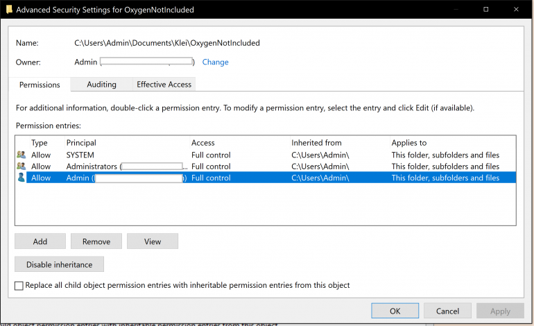Click the folder path in Name field
Image resolution: width=534 pixels, height=326 pixels.
click(x=167, y=43)
